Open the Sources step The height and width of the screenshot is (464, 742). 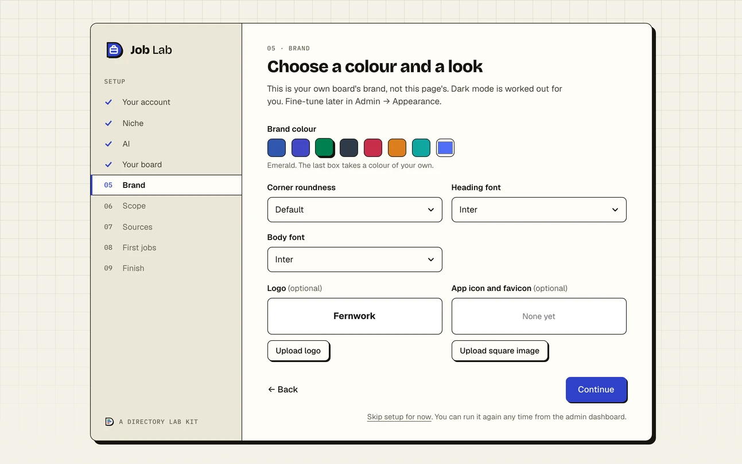point(166,227)
